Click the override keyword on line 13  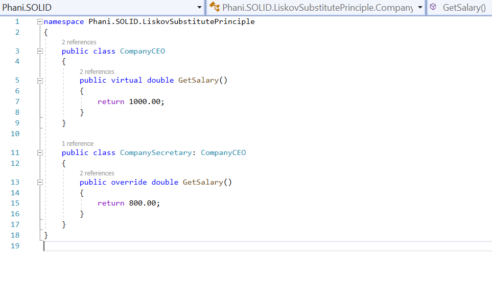pyautogui.click(x=129, y=182)
